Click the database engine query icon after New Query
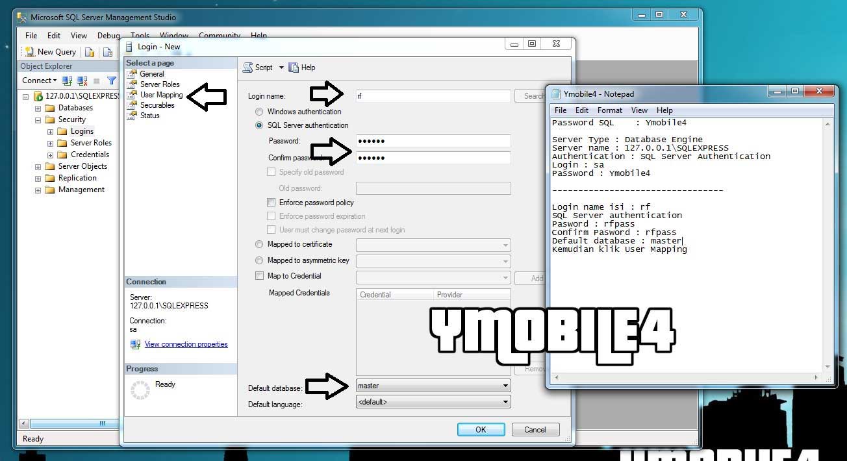This screenshot has width=847, height=461. pyautogui.click(x=90, y=52)
